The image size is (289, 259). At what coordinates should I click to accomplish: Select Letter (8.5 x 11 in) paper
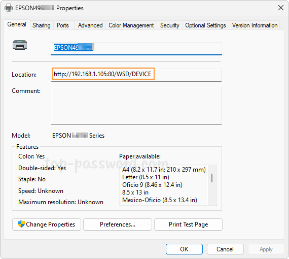pyautogui.click(x=146, y=177)
